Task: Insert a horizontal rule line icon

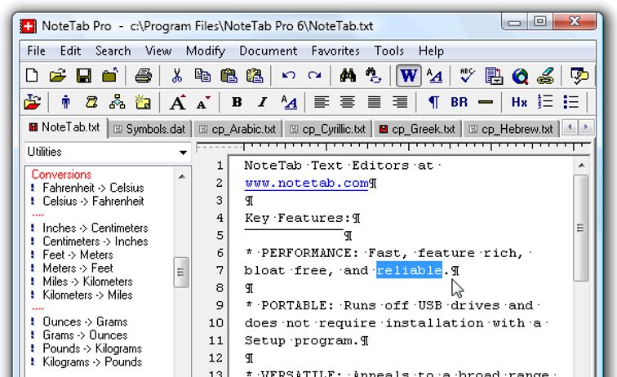Action: pos(486,103)
